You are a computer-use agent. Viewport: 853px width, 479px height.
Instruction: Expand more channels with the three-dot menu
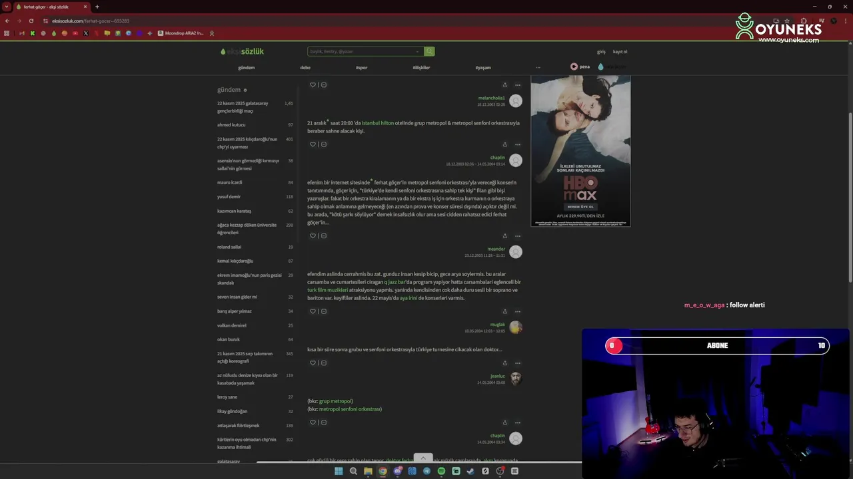coord(538,67)
